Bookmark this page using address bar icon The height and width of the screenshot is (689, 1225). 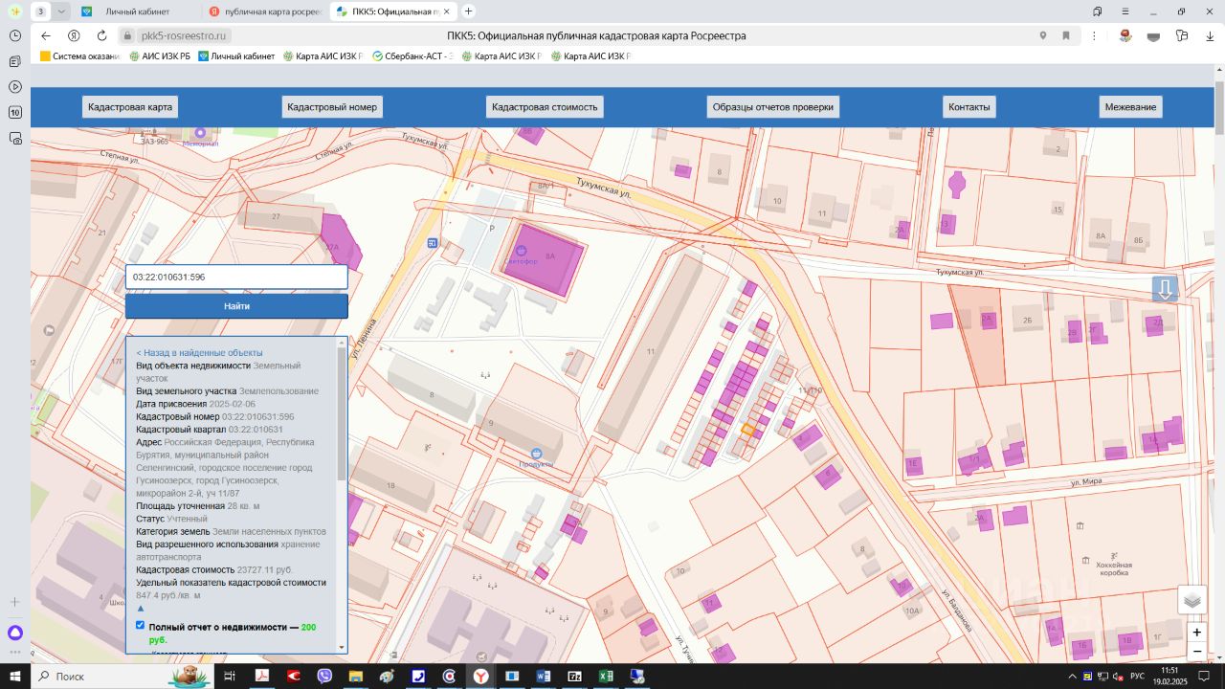pyautogui.click(x=1065, y=35)
